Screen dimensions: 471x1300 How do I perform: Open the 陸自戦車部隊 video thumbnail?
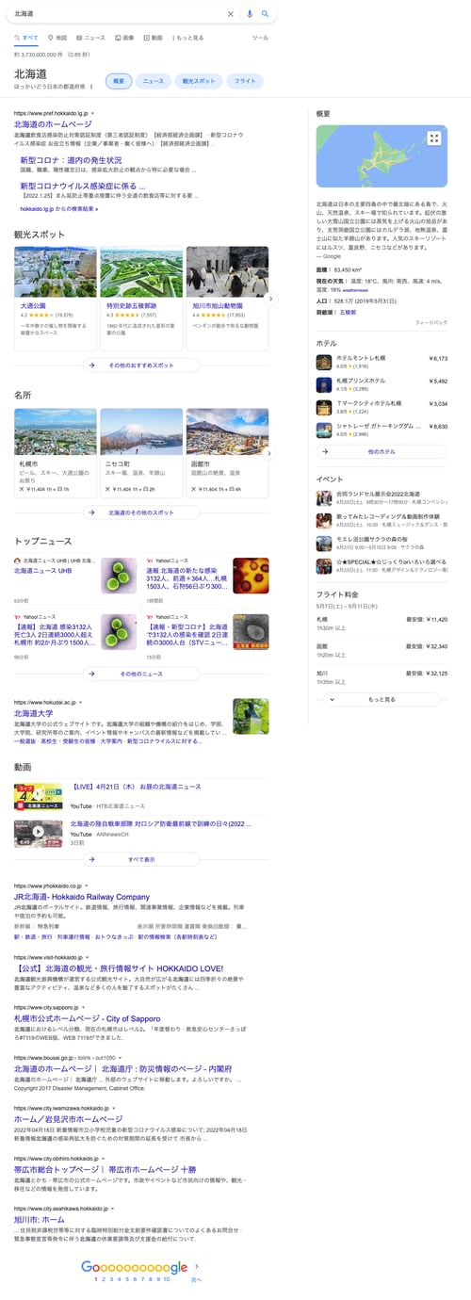pos(39,834)
